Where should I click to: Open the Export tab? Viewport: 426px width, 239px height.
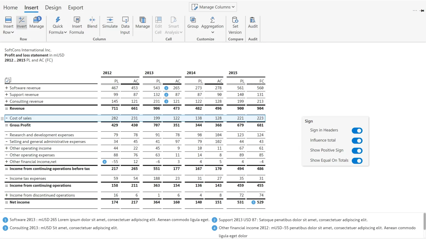75,7
